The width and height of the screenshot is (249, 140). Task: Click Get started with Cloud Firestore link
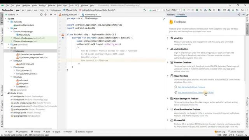point(191,87)
